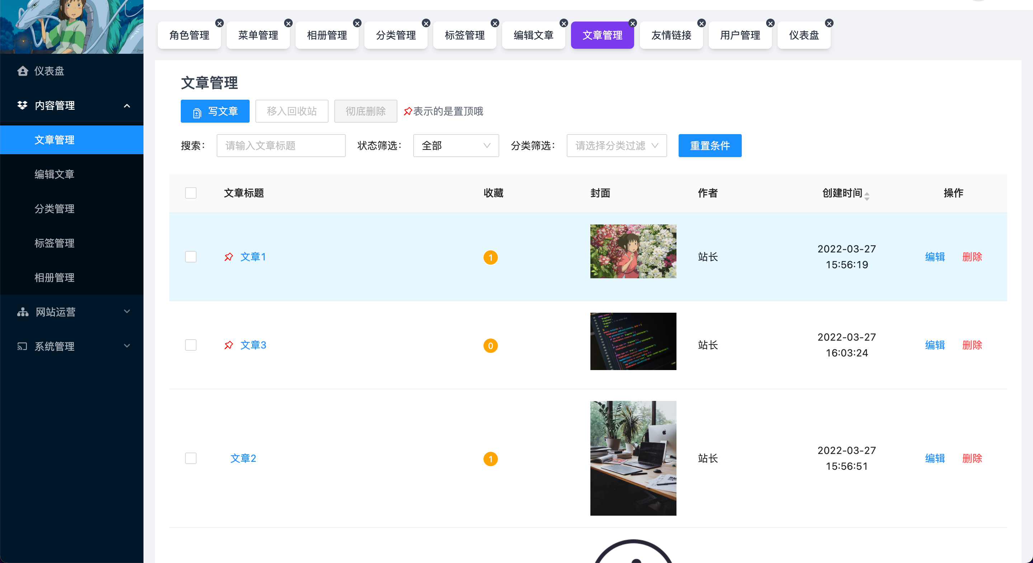1033x563 pixels.
Task: Click 删除 link for 文章2
Action: point(972,458)
